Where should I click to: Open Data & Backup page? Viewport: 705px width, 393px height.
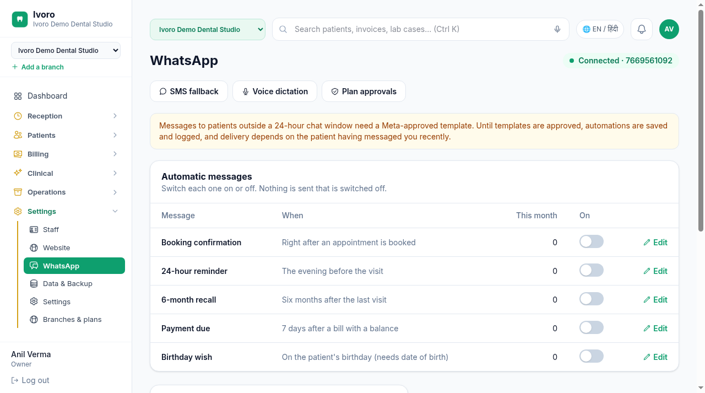coord(74,283)
